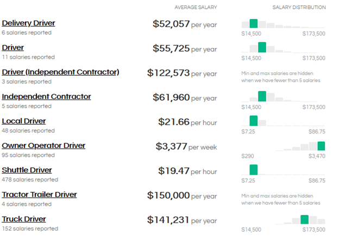
Task: Click green bar in Delivery Driver distribution
Action: [253, 23]
